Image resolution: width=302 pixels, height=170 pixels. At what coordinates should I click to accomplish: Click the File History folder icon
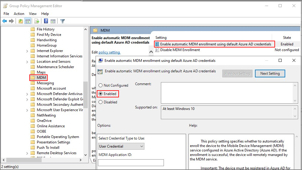tap(33, 29)
